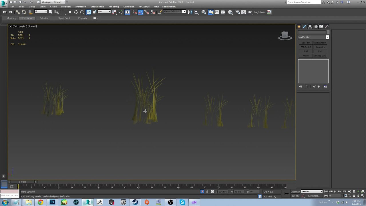The image size is (366, 206).
Task: Switch to the Object Paint ribbon tab
Action: pos(63,18)
